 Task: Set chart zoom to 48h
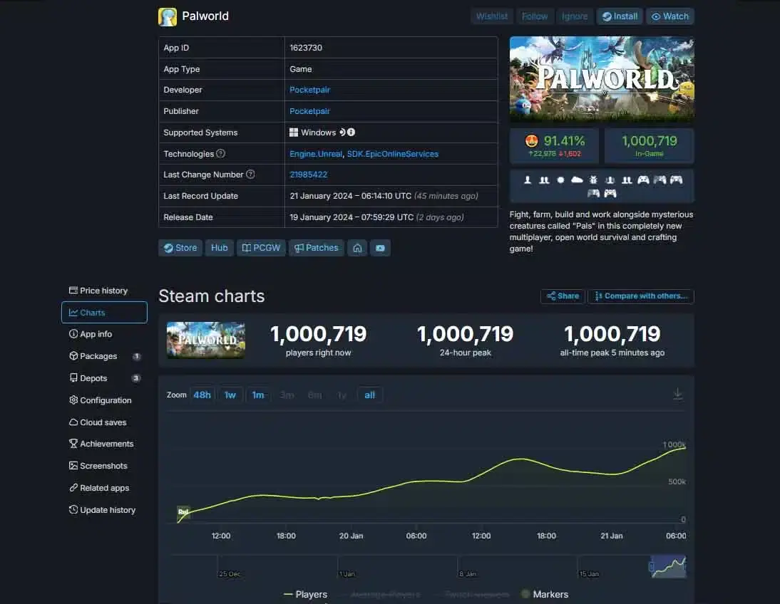[x=202, y=395]
